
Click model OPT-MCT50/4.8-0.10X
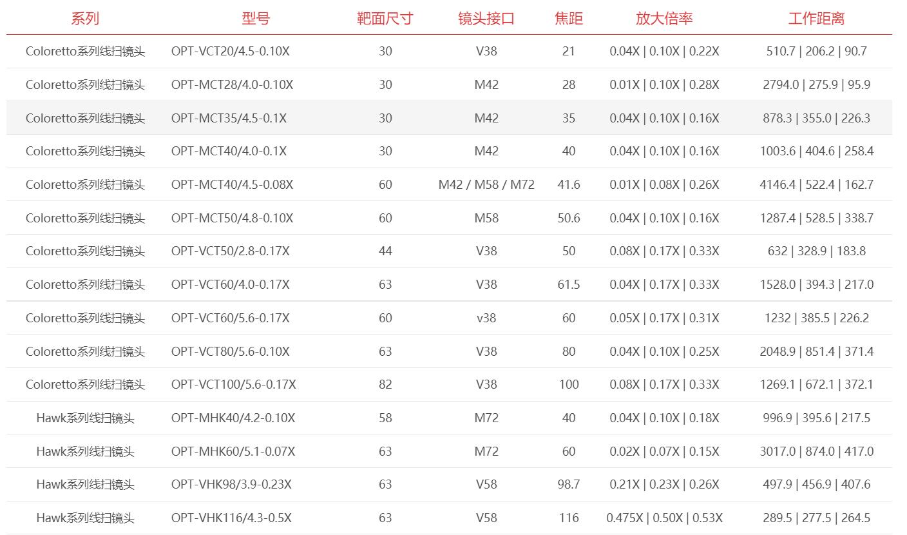(x=232, y=218)
